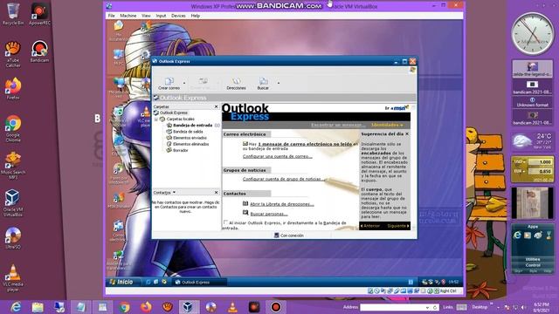Click Chrome icon on host taskbar

(124, 307)
